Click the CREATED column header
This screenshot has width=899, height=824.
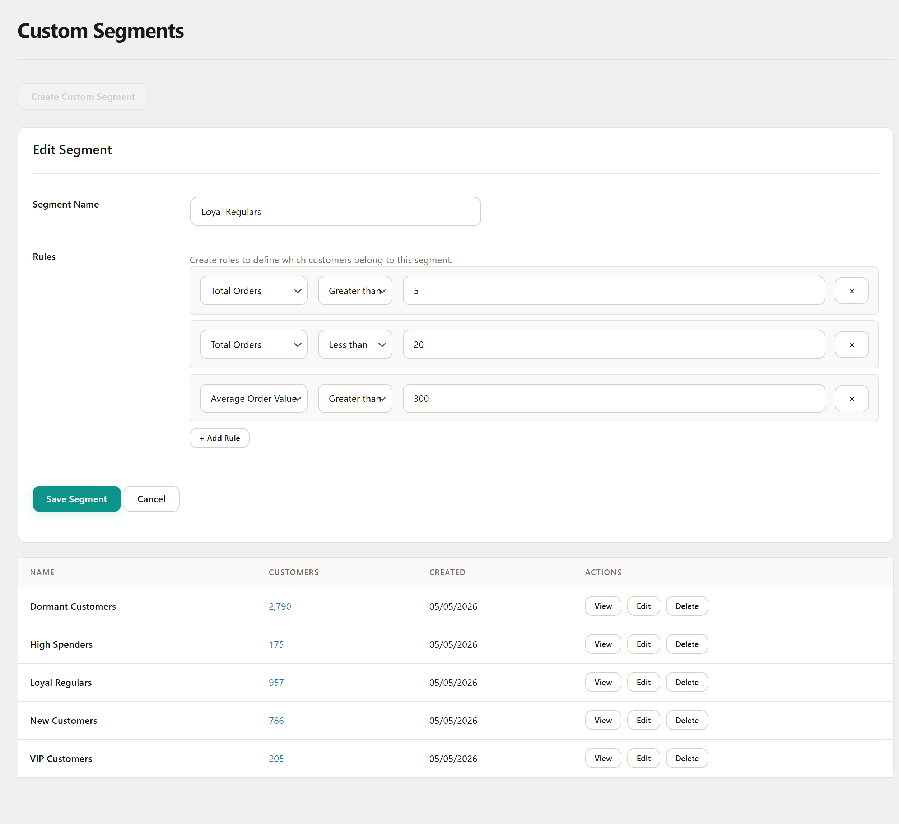pos(447,573)
